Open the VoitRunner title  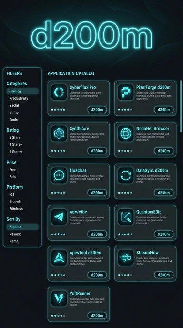pyautogui.click(x=80, y=293)
